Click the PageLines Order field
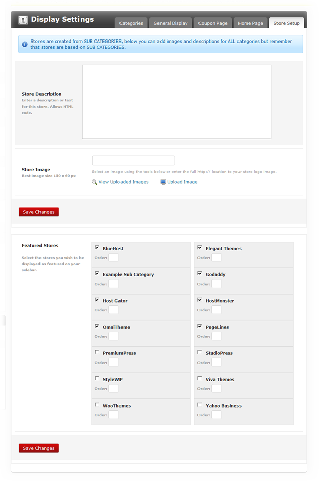319x481 pixels. (217, 336)
